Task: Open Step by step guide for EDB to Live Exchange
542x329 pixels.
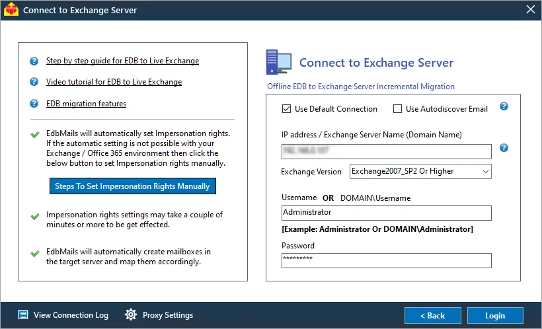Action: (123, 61)
